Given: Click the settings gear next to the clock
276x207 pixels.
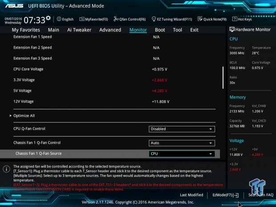Looking at the screenshot, I should click(48, 18).
